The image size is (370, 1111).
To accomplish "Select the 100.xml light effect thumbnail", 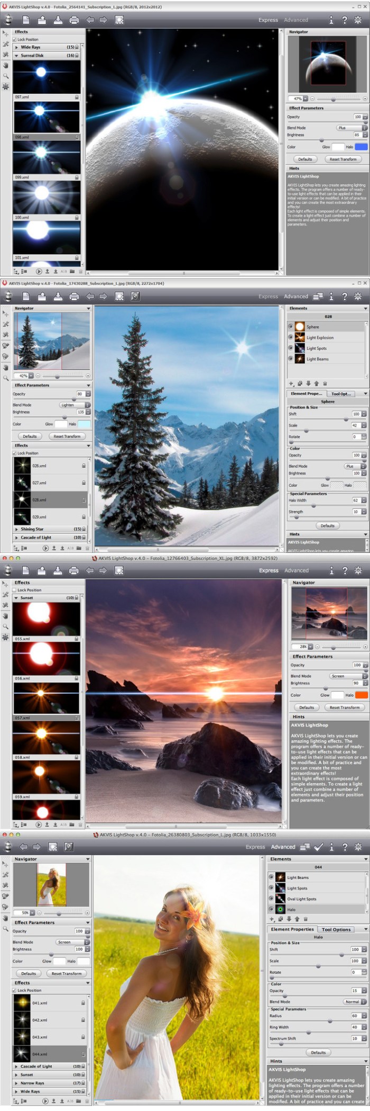I will point(47,197).
